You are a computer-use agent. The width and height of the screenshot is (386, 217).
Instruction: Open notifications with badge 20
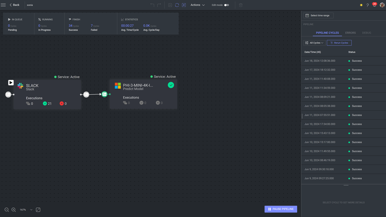pyautogui.click(x=374, y=4)
